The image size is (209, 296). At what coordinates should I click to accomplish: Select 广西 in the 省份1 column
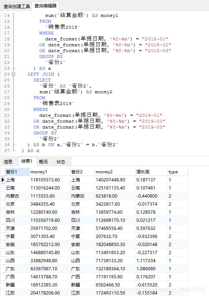(17, 277)
